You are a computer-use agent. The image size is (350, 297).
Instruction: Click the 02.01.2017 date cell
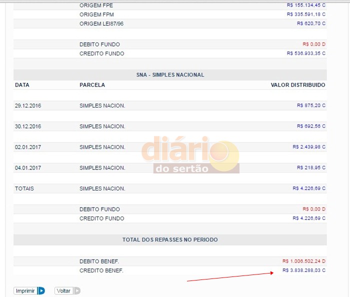pyautogui.click(x=28, y=147)
